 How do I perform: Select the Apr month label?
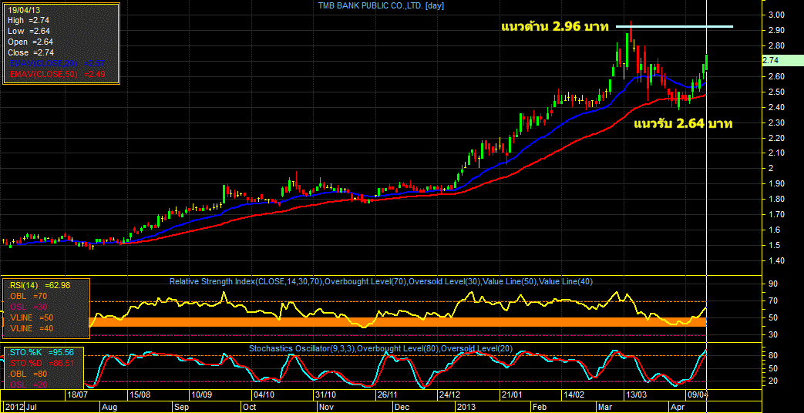pyautogui.click(x=678, y=407)
